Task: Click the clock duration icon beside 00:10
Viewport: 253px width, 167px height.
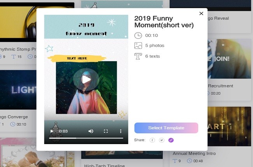Action: tap(138, 35)
